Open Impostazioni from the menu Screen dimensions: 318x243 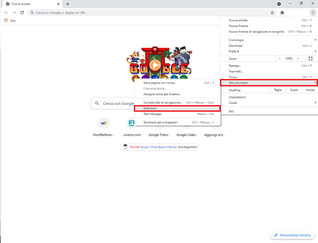[269, 97]
